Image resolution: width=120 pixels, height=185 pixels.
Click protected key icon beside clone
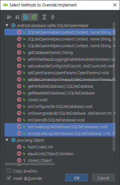[x=24, y=161]
